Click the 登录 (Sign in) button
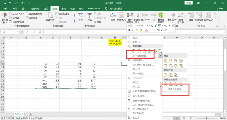The height and width of the screenshot is (120, 227). 188,3
